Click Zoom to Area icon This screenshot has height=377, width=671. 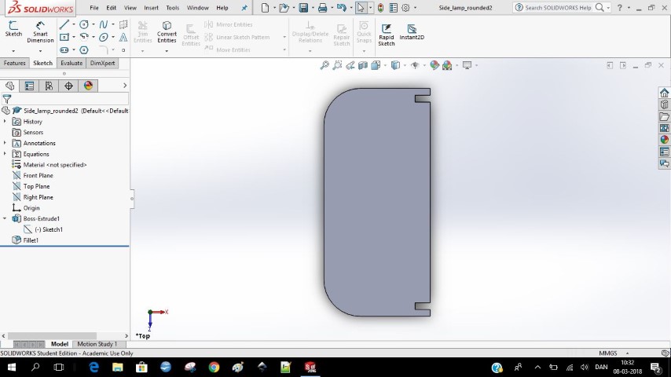click(337, 65)
